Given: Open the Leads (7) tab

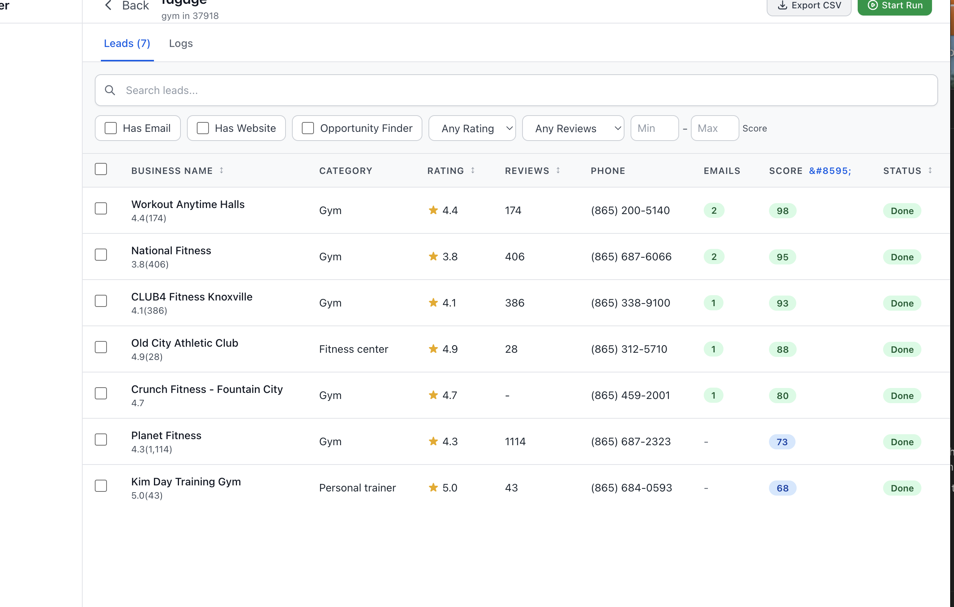Looking at the screenshot, I should [x=127, y=44].
